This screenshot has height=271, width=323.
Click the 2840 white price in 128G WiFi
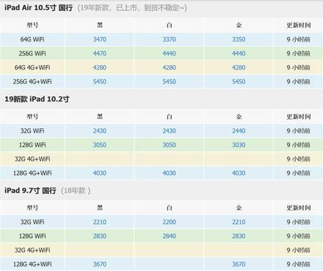pyautogui.click(x=169, y=236)
